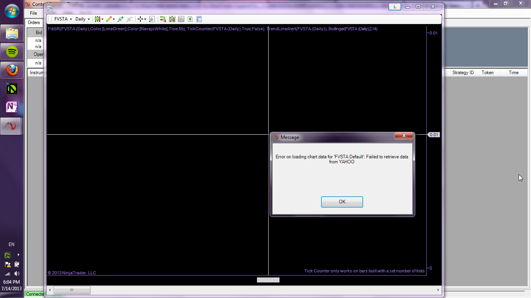Switch to the Orders tab
Screen dimensions: 531x298
pyautogui.click(x=34, y=23)
